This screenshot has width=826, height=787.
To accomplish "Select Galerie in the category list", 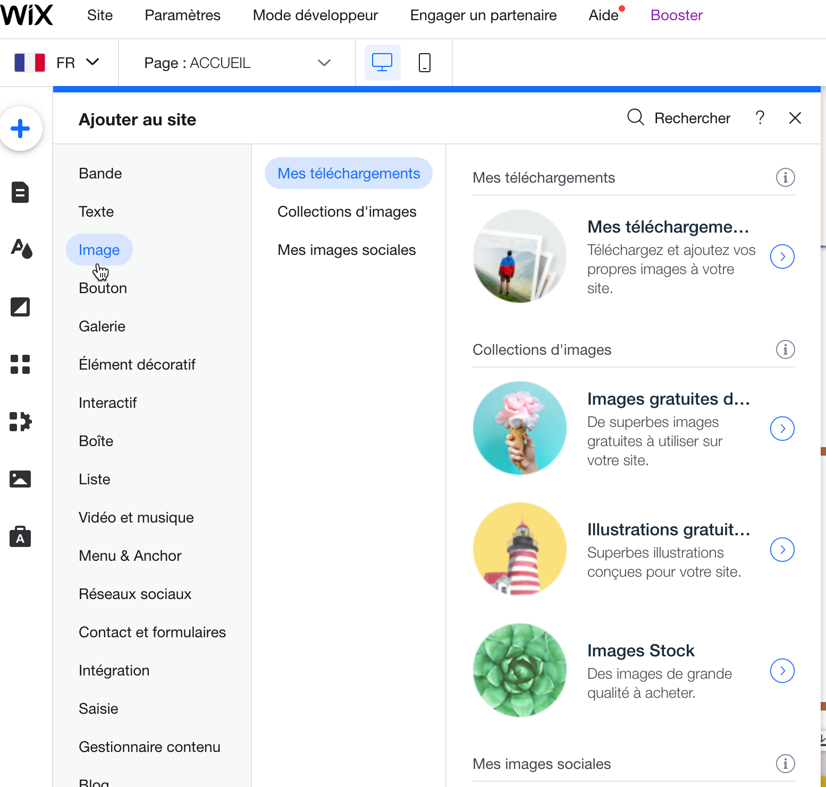I will click(x=102, y=327).
